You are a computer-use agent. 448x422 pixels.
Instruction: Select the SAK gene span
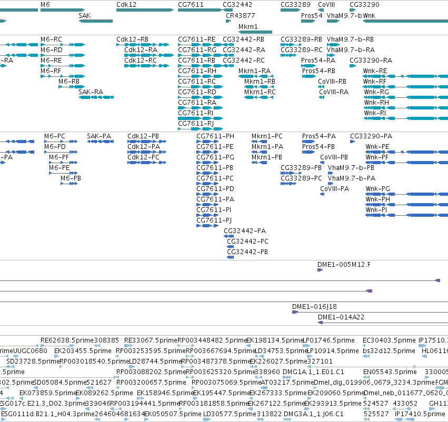[x=96, y=21]
